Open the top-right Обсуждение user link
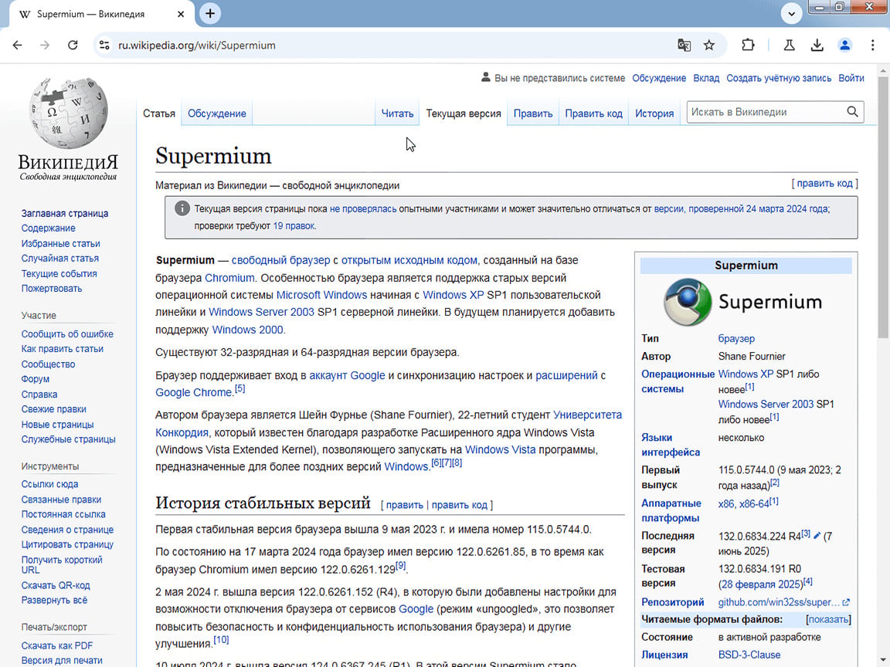The width and height of the screenshot is (890, 667). [x=659, y=78]
